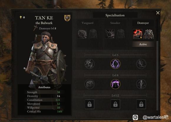Choose the right Lvl 5 perk
The height and width of the screenshot is (122, 171).
coord(141,64)
